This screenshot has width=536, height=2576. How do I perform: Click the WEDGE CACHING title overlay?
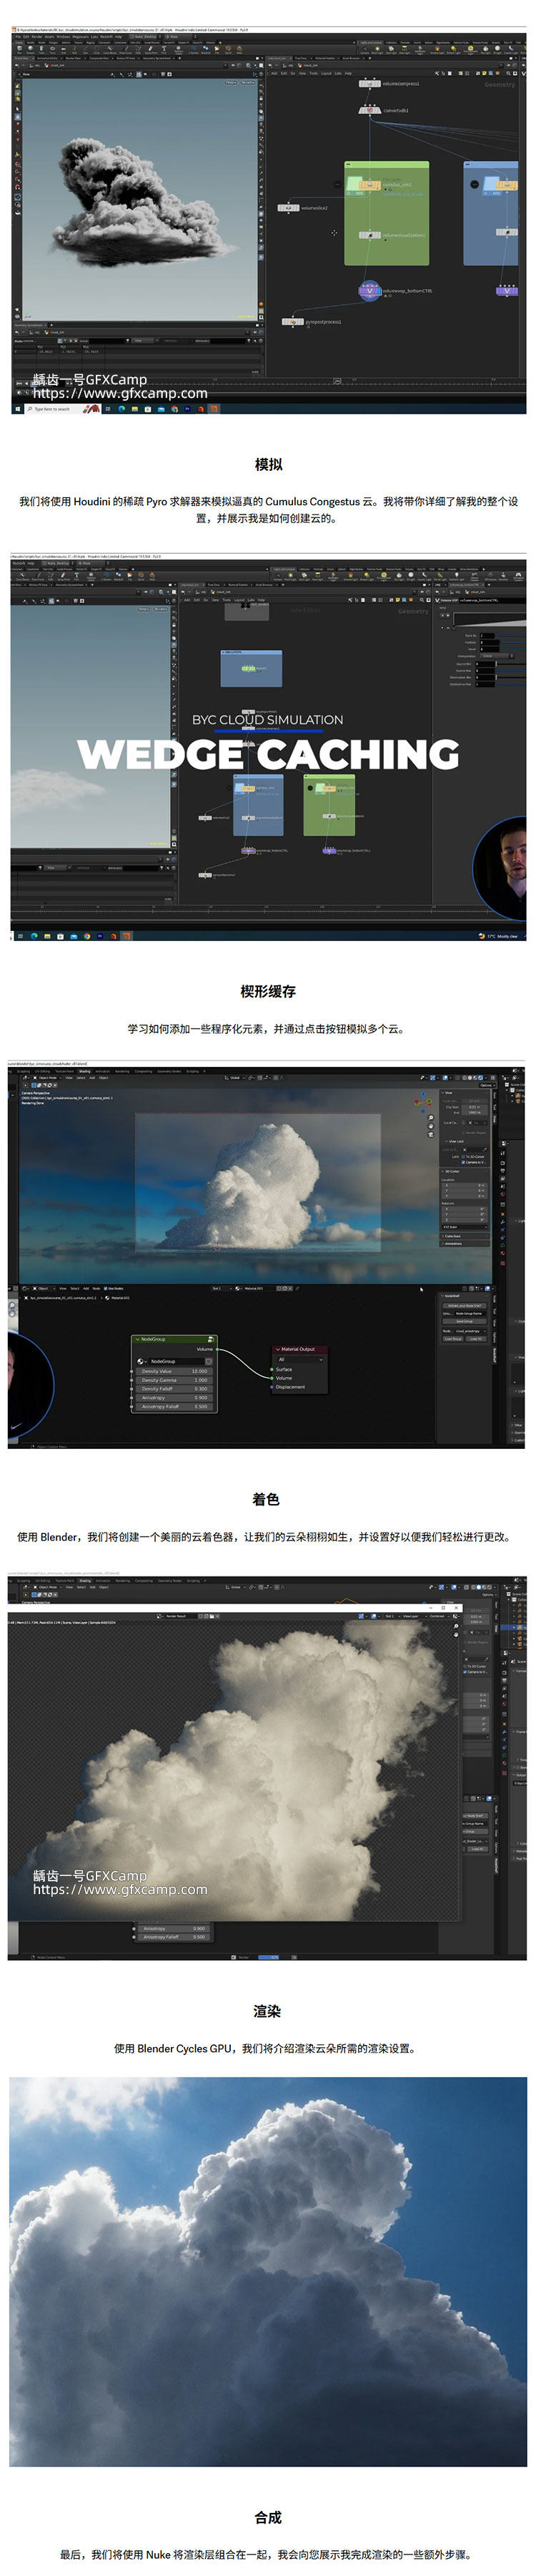pyautogui.click(x=267, y=754)
